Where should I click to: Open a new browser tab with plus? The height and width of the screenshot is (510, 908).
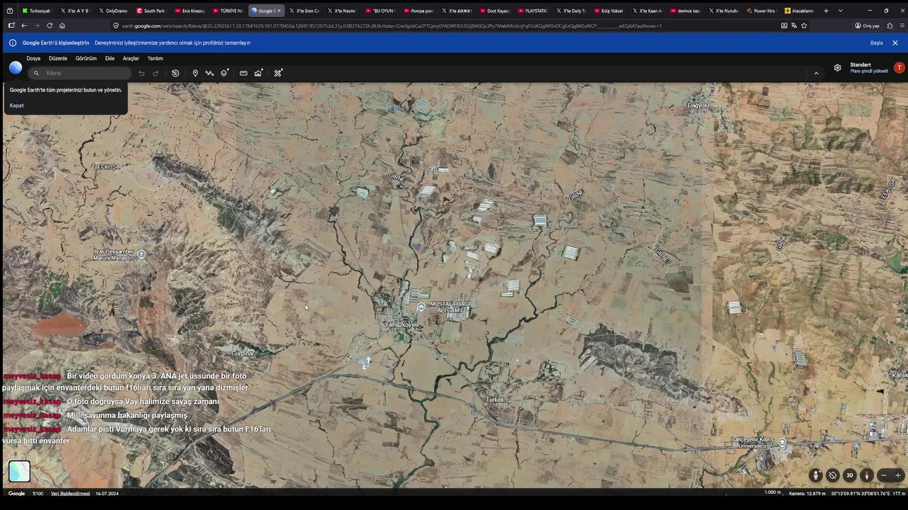[826, 11]
